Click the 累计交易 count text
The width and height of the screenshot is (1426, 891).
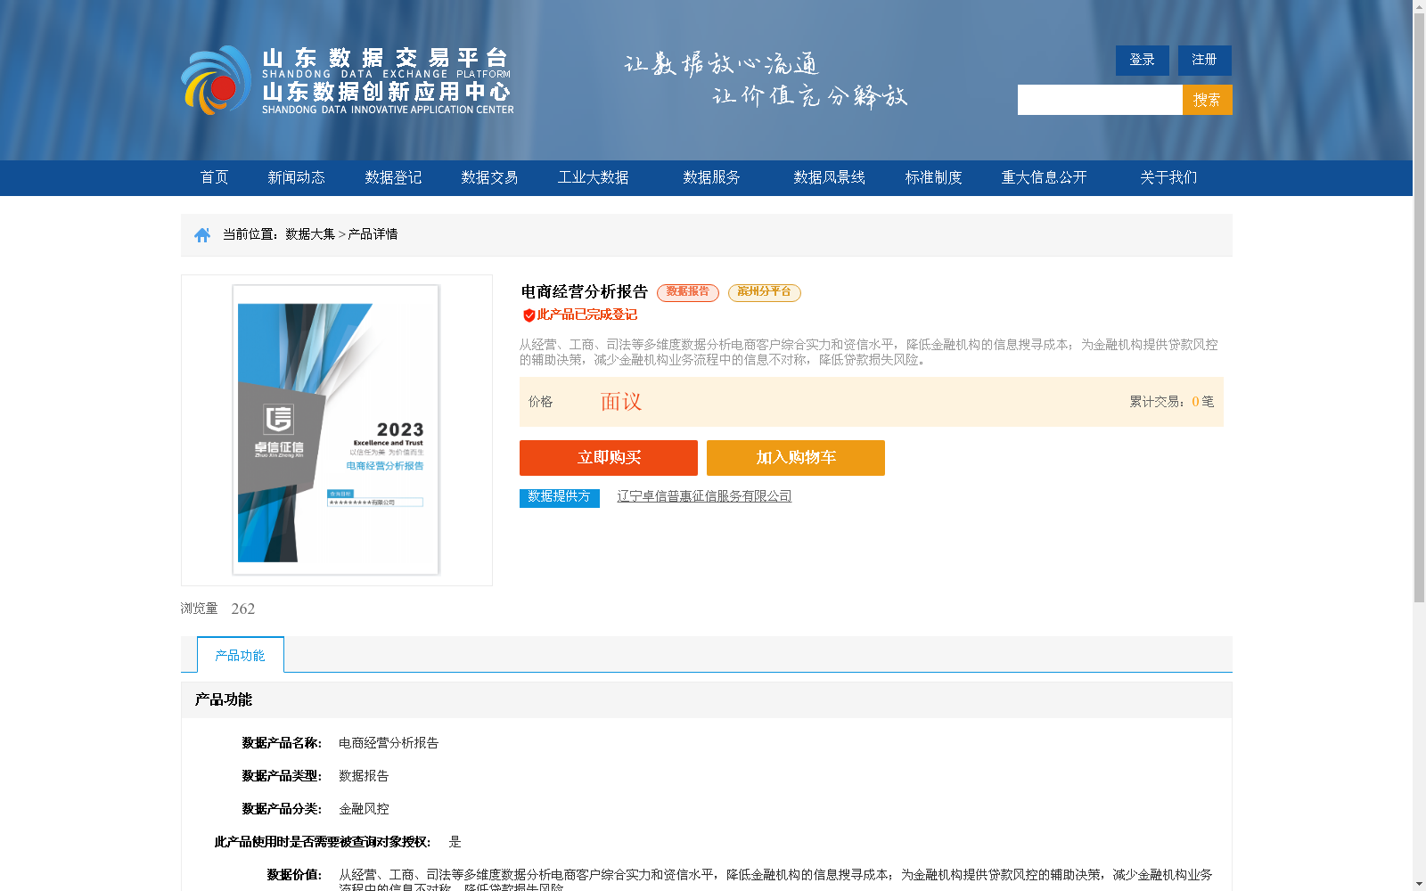(x=1172, y=402)
